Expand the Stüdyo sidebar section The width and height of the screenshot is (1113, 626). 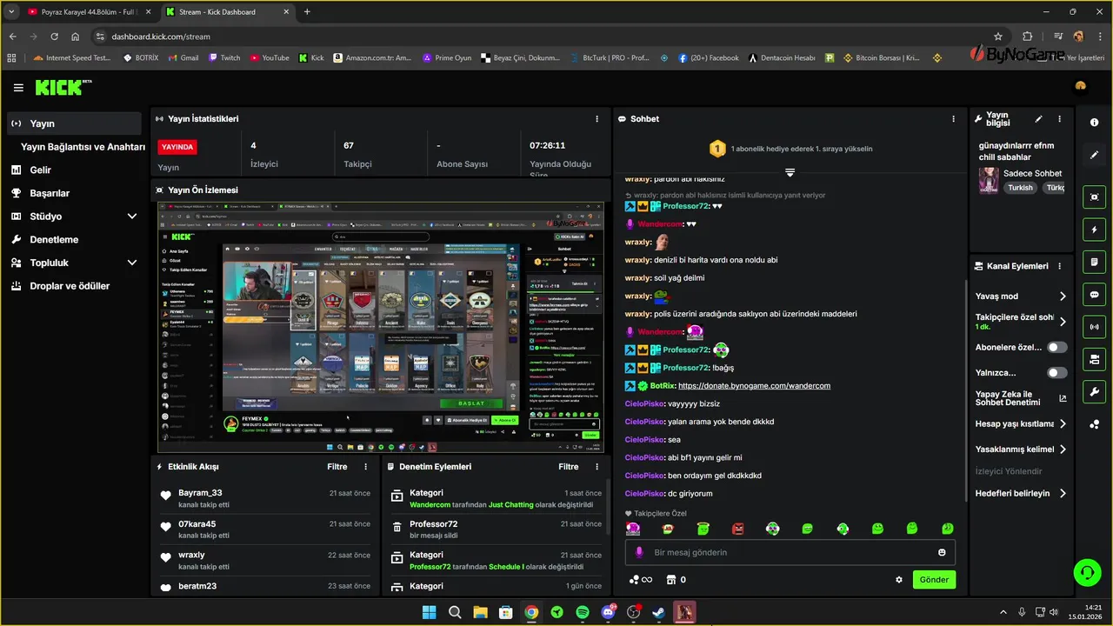point(132,216)
